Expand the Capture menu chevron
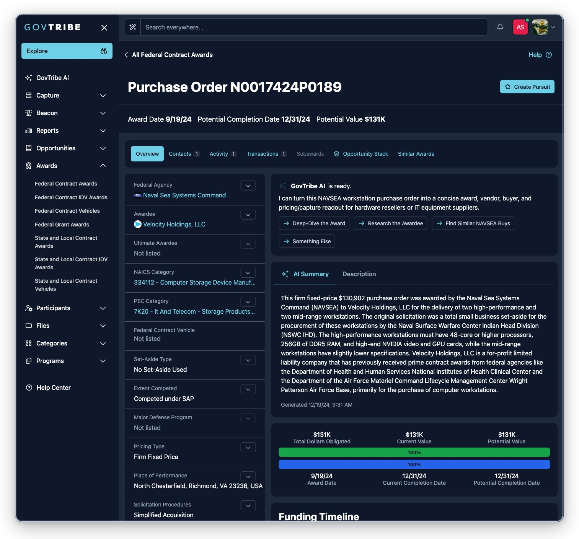The width and height of the screenshot is (579, 539). (103, 95)
